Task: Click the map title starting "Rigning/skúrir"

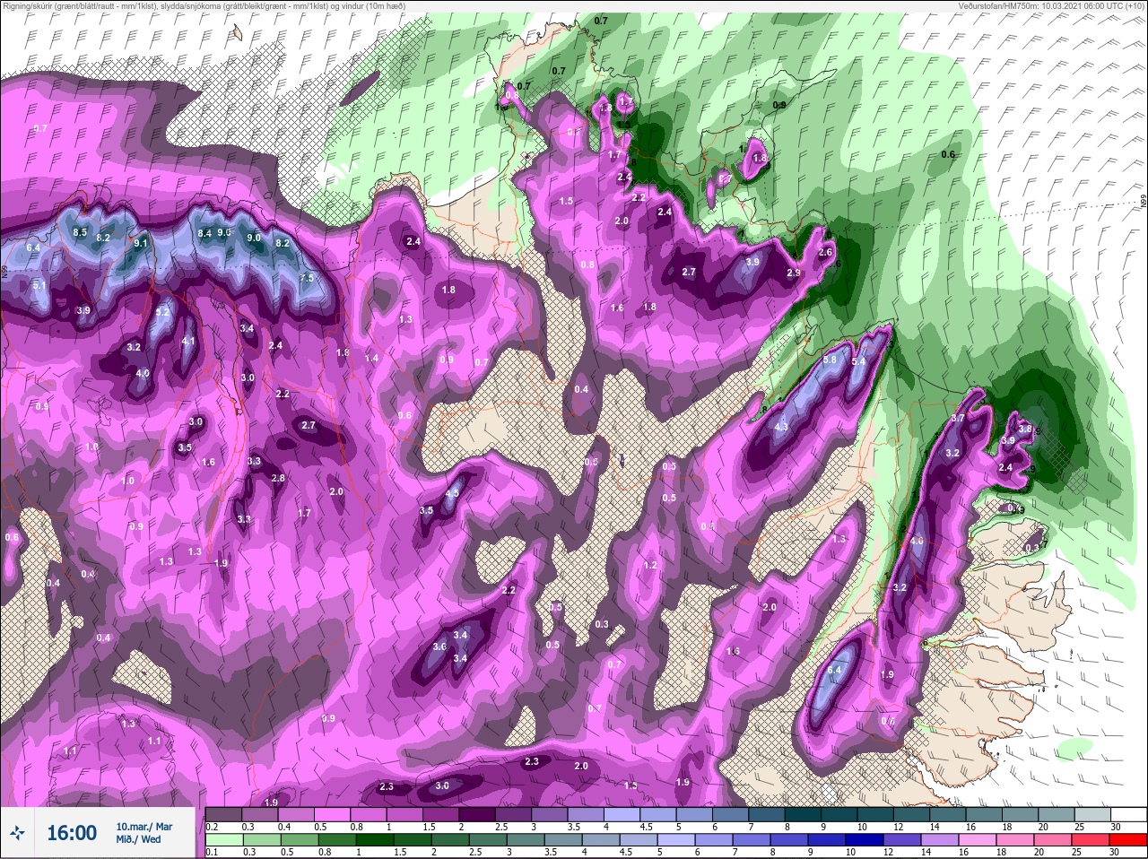Action: click(204, 6)
